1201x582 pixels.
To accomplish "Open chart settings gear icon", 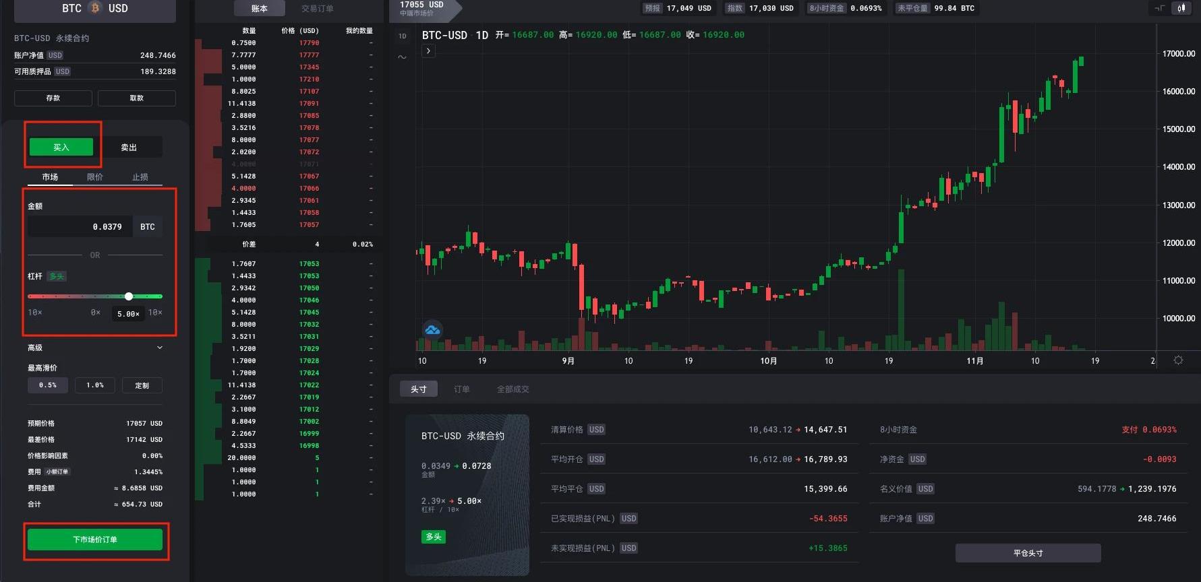I will click(1178, 360).
